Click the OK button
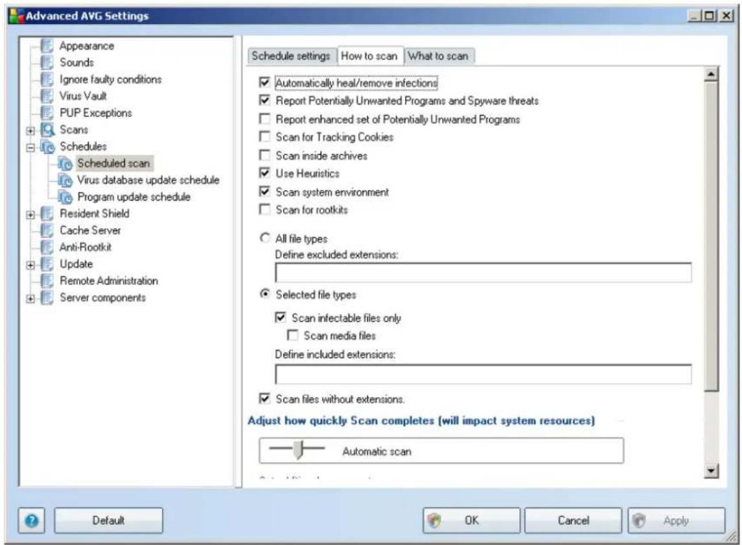The width and height of the screenshot is (742, 545). [x=471, y=520]
